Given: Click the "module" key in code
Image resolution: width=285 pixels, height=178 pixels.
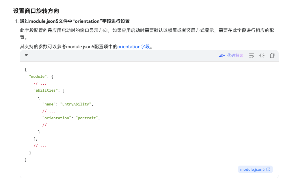Looking at the screenshot, I should 38,76.
